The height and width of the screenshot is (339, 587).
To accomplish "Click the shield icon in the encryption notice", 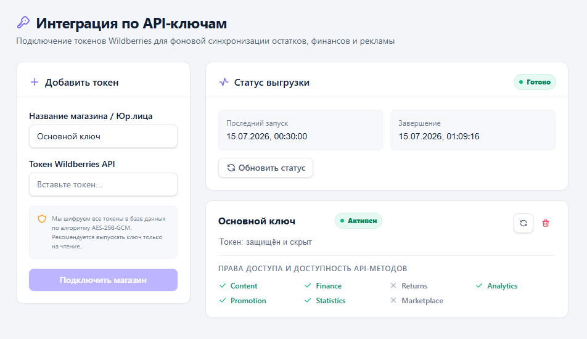I will coord(42,219).
